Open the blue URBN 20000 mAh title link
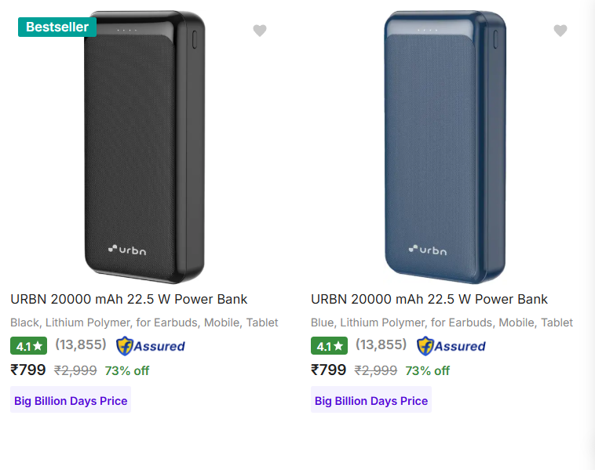595x470 pixels. (429, 299)
